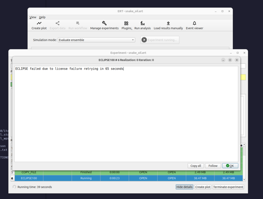Screen dimensions: 263x199
Task: Open the View menu
Action: (33, 17)
